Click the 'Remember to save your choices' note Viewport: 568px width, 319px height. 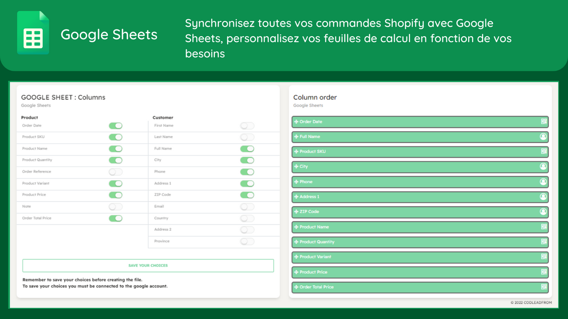[x=83, y=280]
